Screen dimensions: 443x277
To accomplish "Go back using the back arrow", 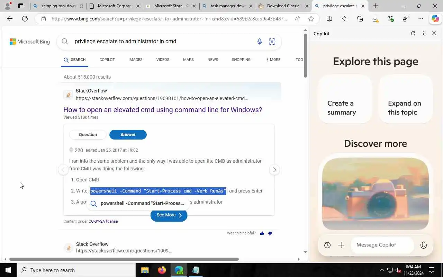I will click(x=10, y=19).
